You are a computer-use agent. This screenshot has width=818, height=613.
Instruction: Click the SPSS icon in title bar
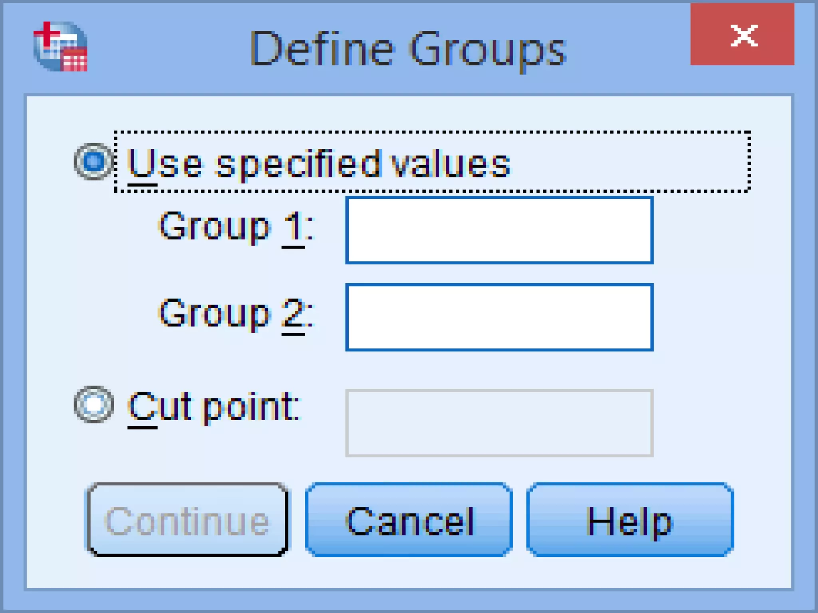click(60, 47)
